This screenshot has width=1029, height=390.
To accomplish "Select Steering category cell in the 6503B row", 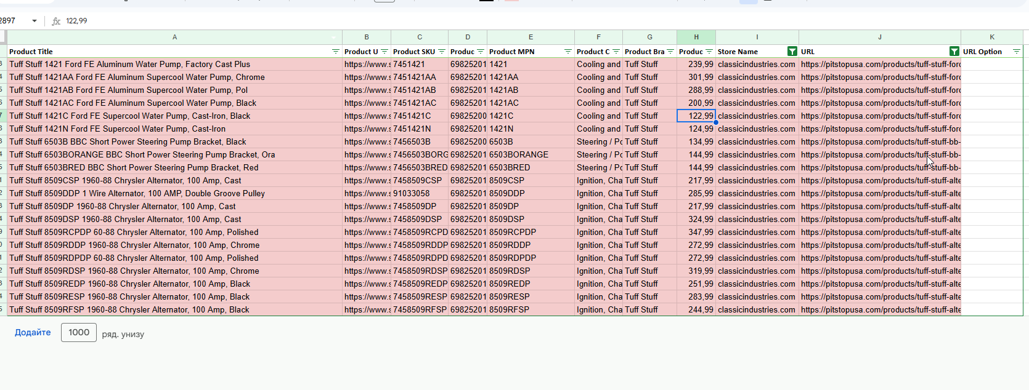I will 598,141.
